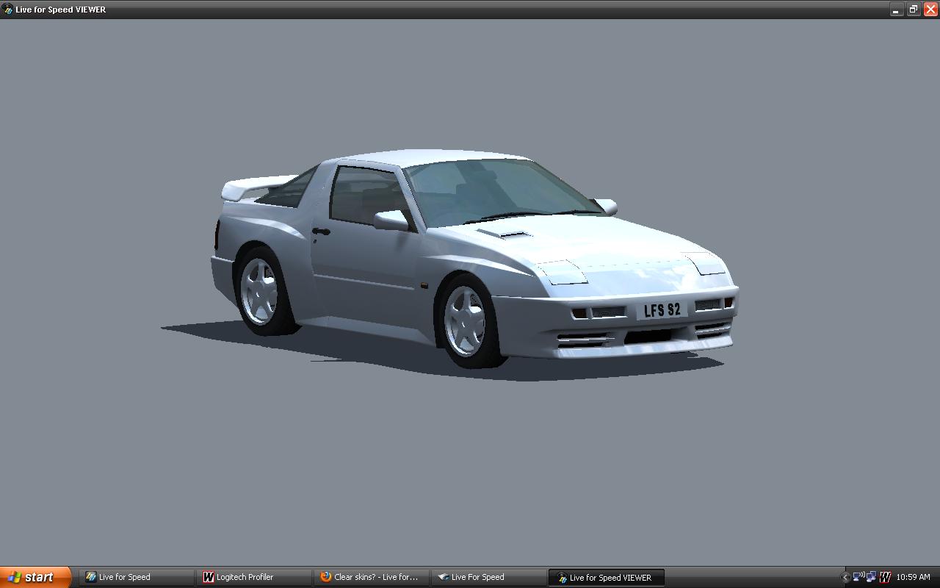Open the Logitech Profiler taskbar button
This screenshot has width=940, height=588.
coord(254,577)
